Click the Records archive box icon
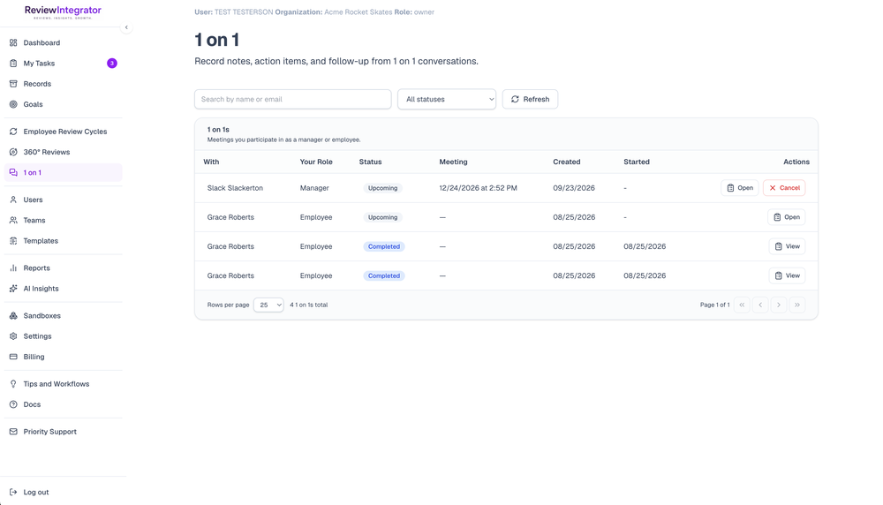Screen dimensions: 883x505 coord(13,84)
